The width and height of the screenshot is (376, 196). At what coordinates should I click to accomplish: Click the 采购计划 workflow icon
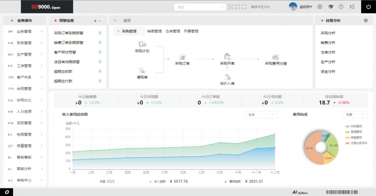142,44
